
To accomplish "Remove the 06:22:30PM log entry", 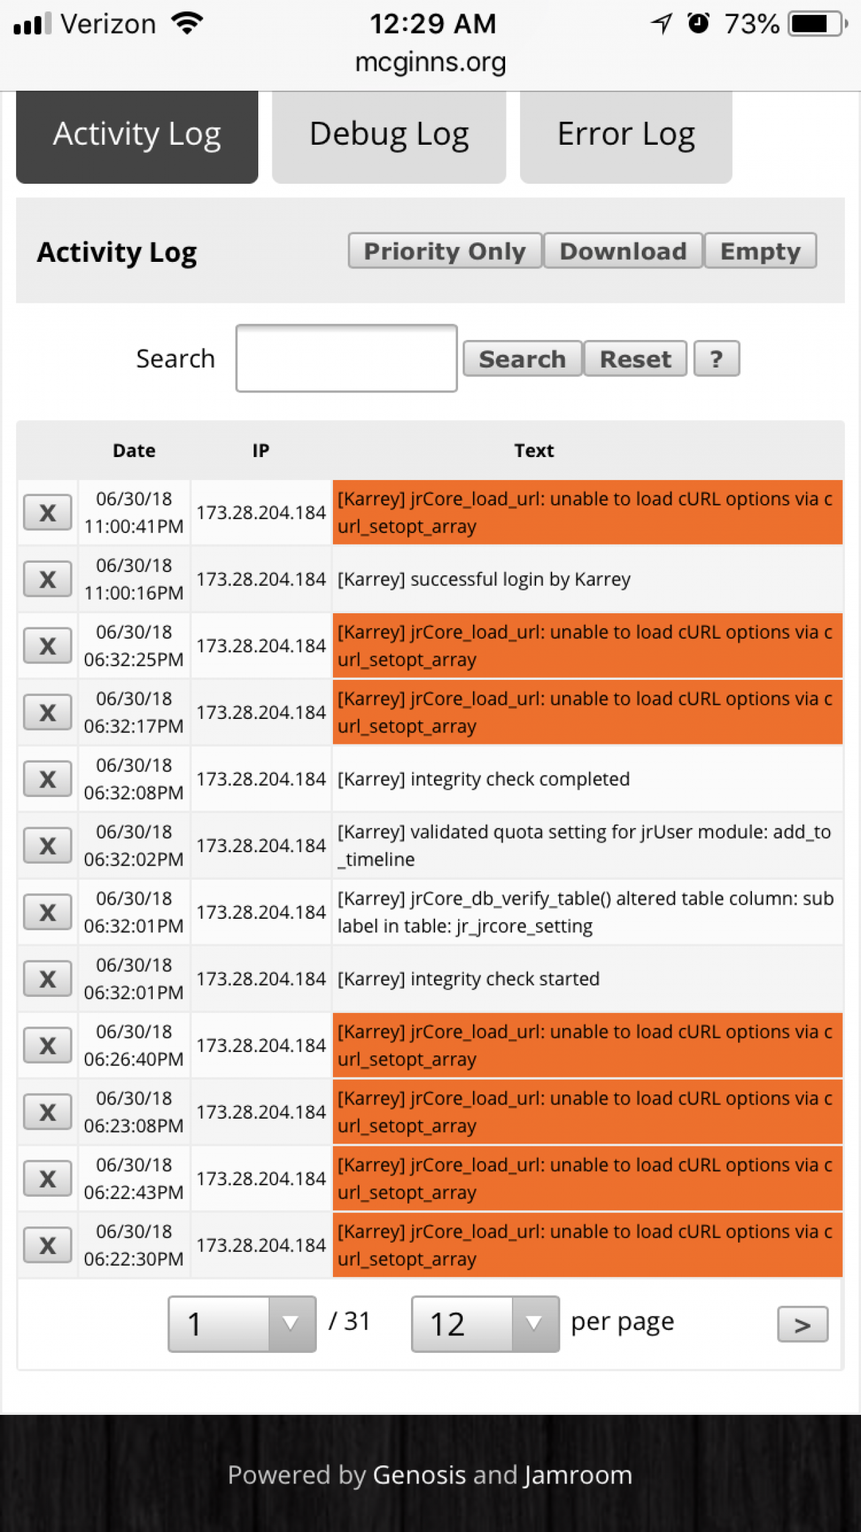I will click(x=47, y=1246).
